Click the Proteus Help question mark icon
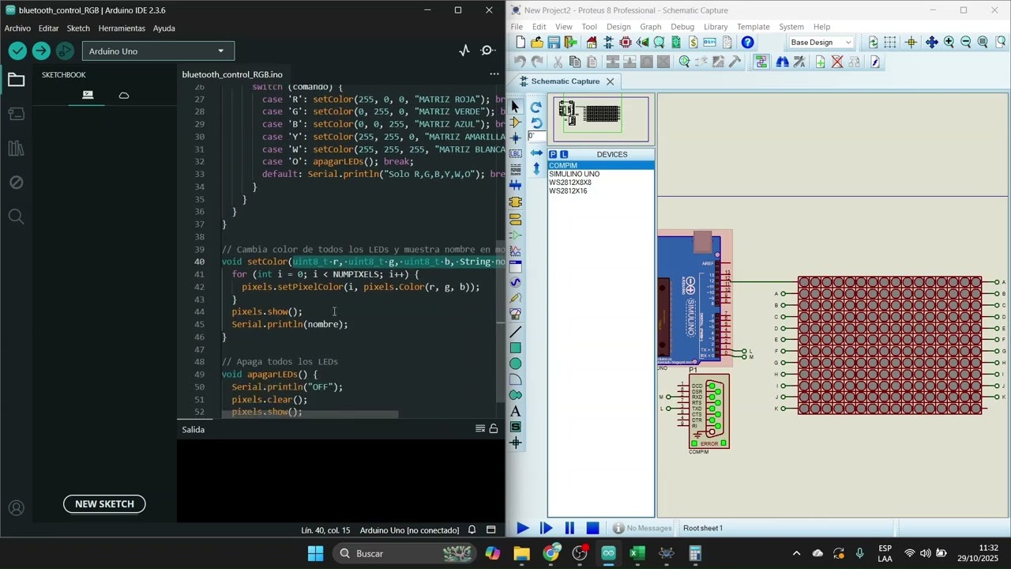Viewport: 1011px width, 569px height. click(747, 42)
